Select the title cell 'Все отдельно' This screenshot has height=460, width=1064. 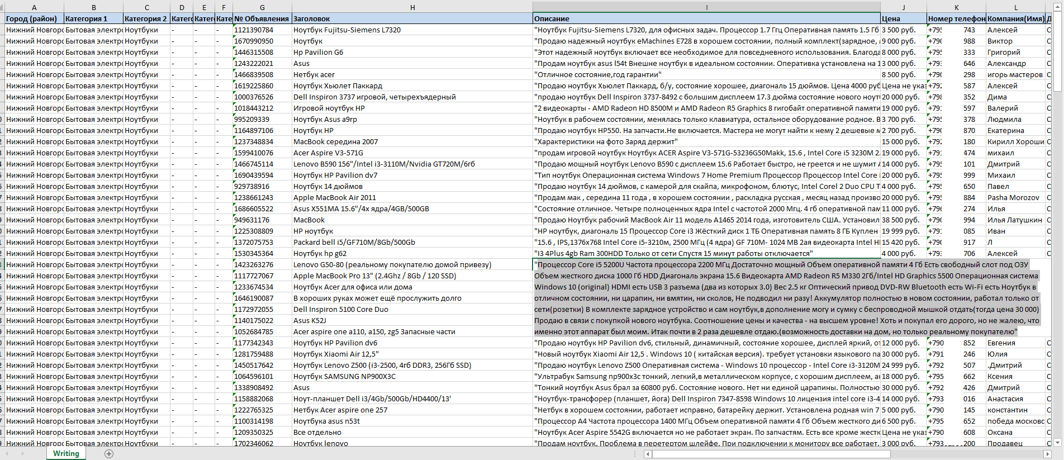click(412, 432)
